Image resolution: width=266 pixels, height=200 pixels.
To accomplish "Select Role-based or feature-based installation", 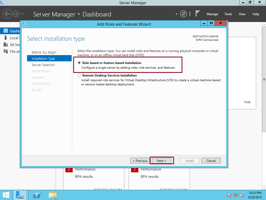I will [79, 63].
